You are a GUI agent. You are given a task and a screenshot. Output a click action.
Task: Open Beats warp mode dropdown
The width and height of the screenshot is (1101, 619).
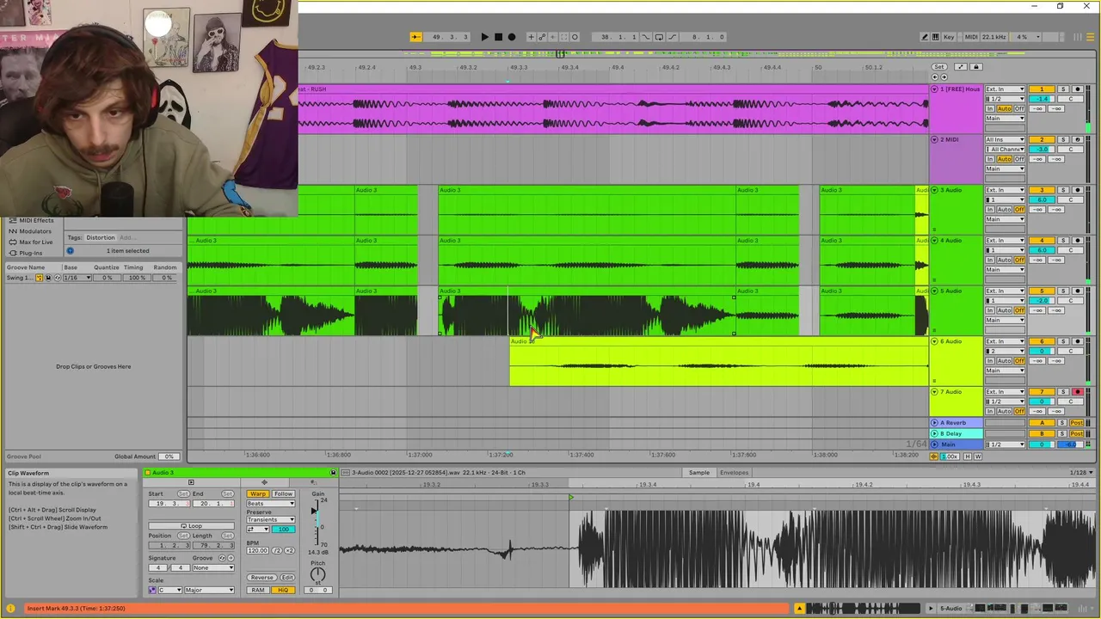271,504
